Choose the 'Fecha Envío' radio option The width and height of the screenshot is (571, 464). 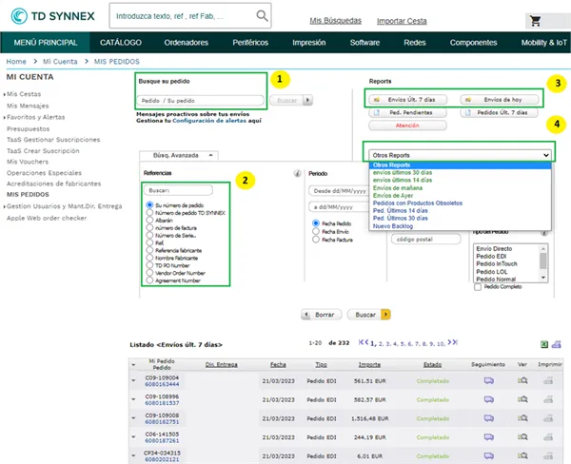click(x=317, y=231)
